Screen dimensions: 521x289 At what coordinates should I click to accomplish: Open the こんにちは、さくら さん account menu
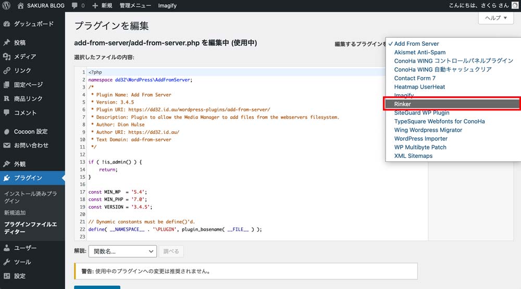pyautogui.click(x=479, y=5)
